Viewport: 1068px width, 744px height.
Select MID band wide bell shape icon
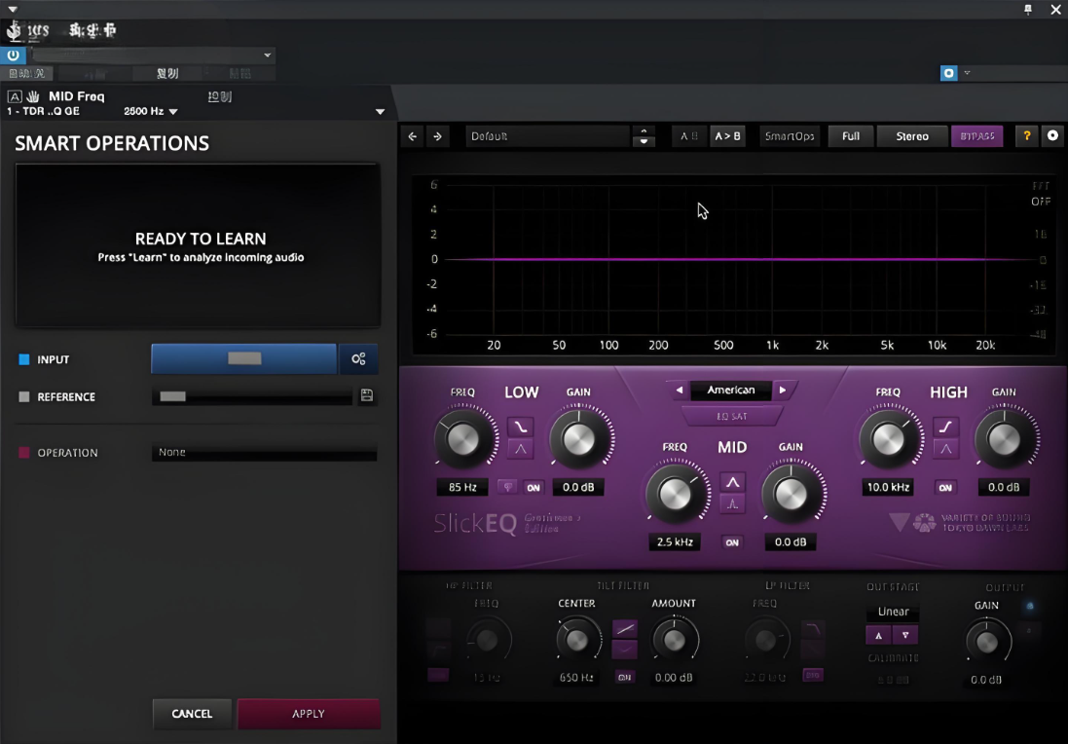pyautogui.click(x=732, y=482)
